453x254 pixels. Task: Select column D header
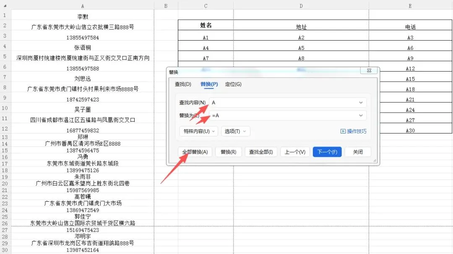[x=301, y=6]
